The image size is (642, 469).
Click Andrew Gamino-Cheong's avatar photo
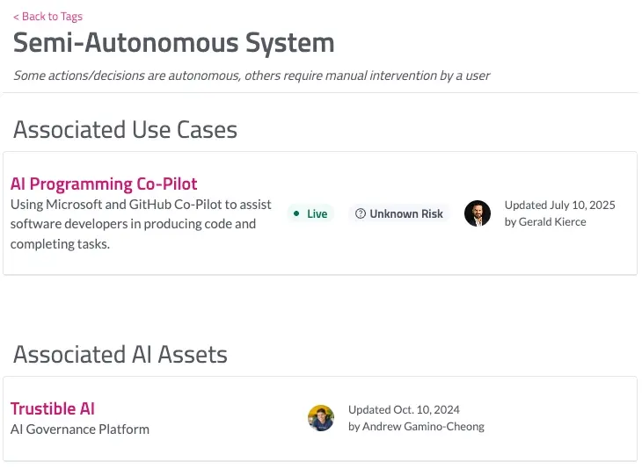(x=321, y=418)
